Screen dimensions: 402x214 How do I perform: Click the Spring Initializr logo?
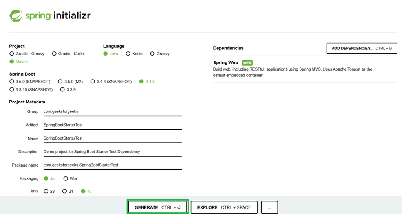click(x=50, y=16)
